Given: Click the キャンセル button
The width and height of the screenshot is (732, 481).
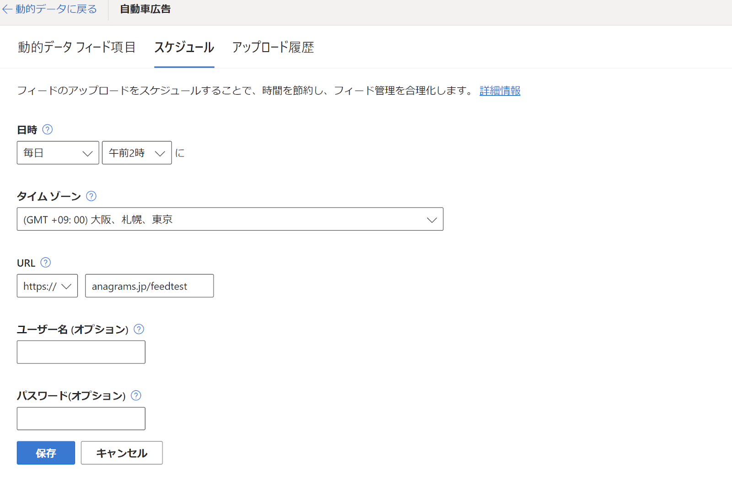Looking at the screenshot, I should pos(122,453).
